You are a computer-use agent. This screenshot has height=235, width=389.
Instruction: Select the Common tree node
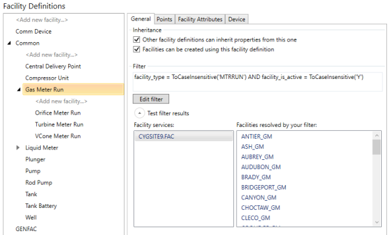[27, 43]
